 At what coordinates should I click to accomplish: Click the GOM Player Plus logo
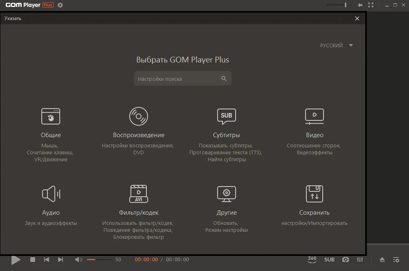pos(29,5)
